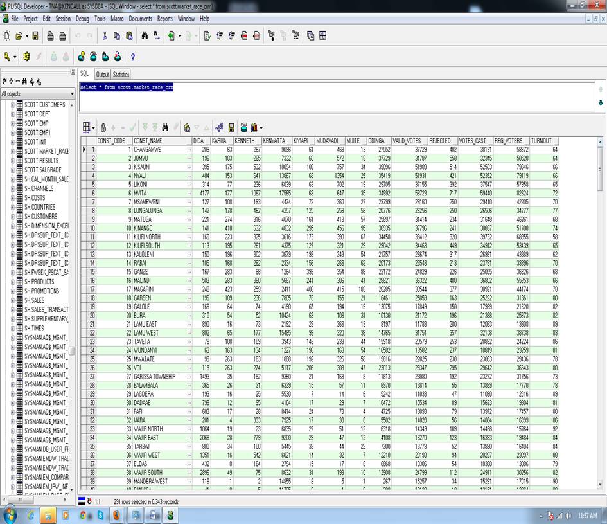Click the Cut scissors icon
Screen dimensions: 607x524
point(105,36)
